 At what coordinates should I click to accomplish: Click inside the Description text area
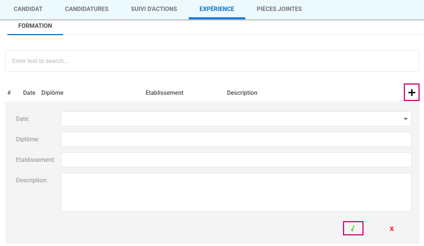coord(236,192)
